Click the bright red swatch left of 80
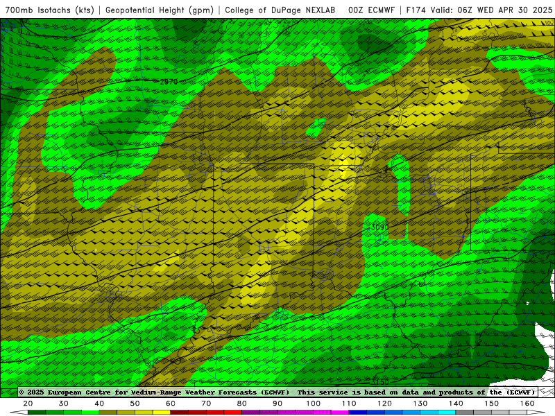The image size is (555, 416). click(233, 413)
